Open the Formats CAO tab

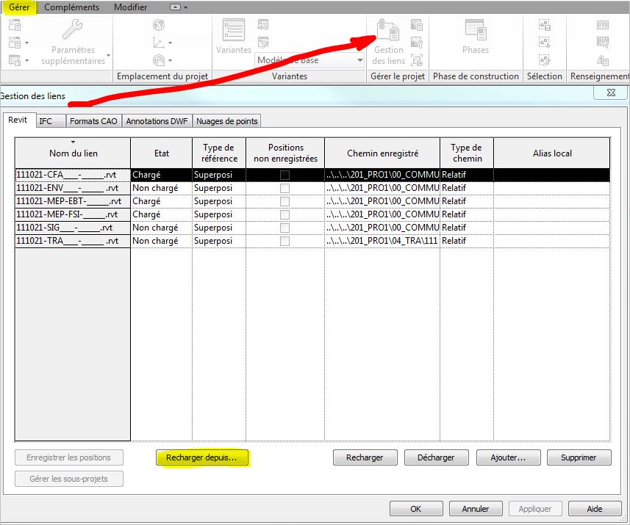click(x=93, y=120)
